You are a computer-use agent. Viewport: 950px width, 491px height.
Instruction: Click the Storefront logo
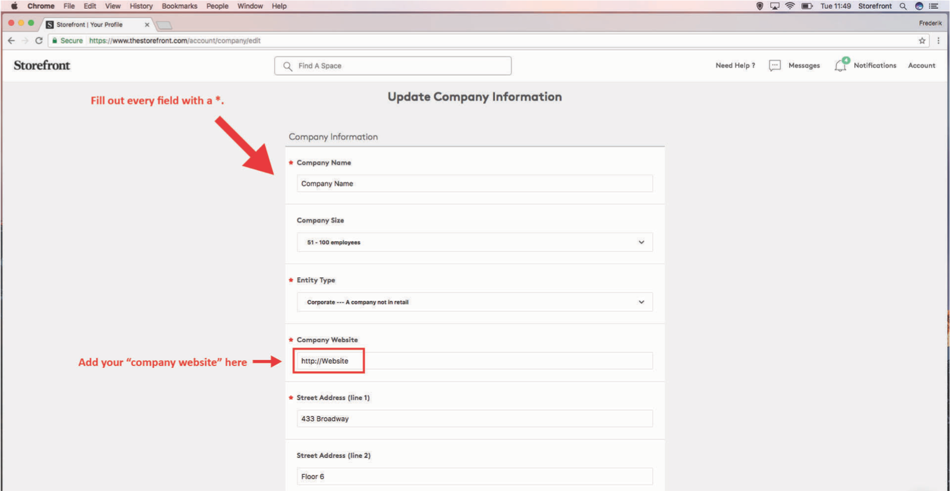42,65
